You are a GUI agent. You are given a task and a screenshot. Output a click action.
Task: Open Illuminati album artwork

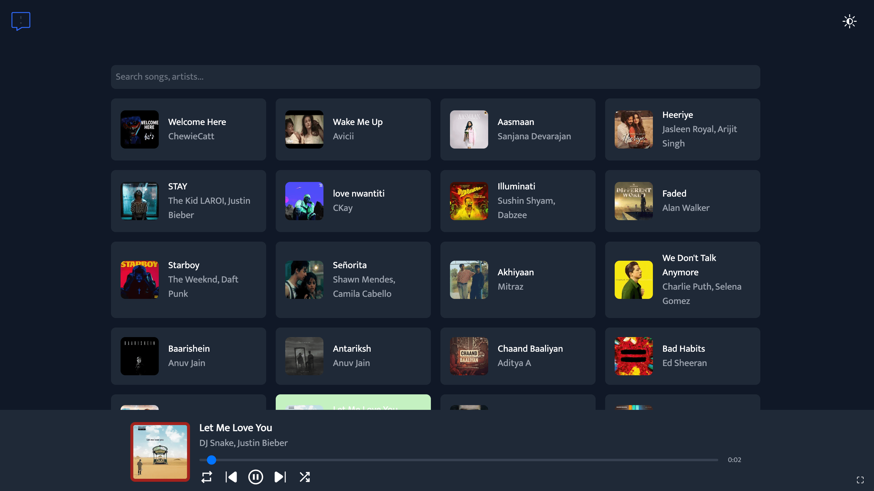point(468,201)
